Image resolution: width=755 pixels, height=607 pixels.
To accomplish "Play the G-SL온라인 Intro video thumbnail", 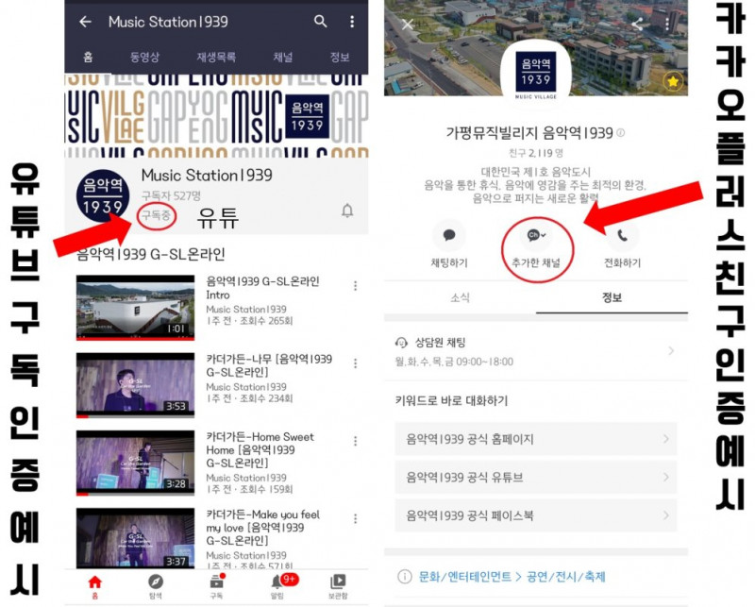I will coord(135,308).
